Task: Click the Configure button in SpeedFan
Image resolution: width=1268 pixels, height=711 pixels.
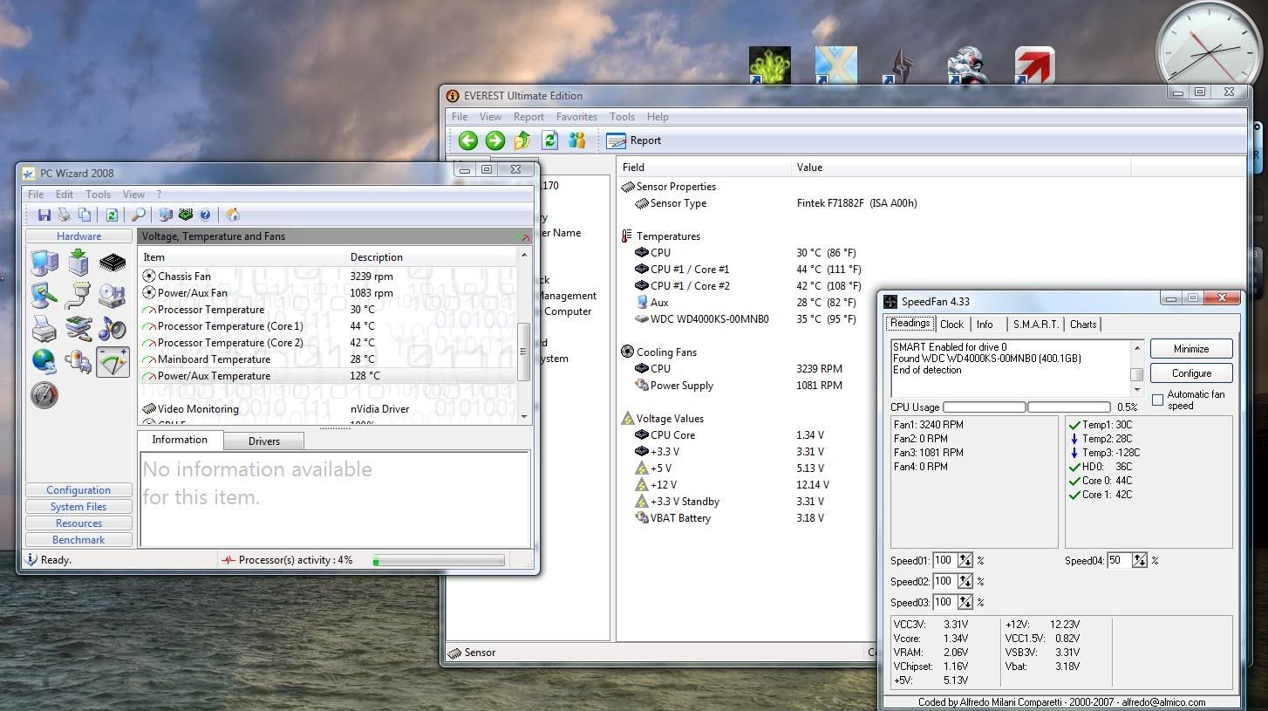Action: [1190, 373]
